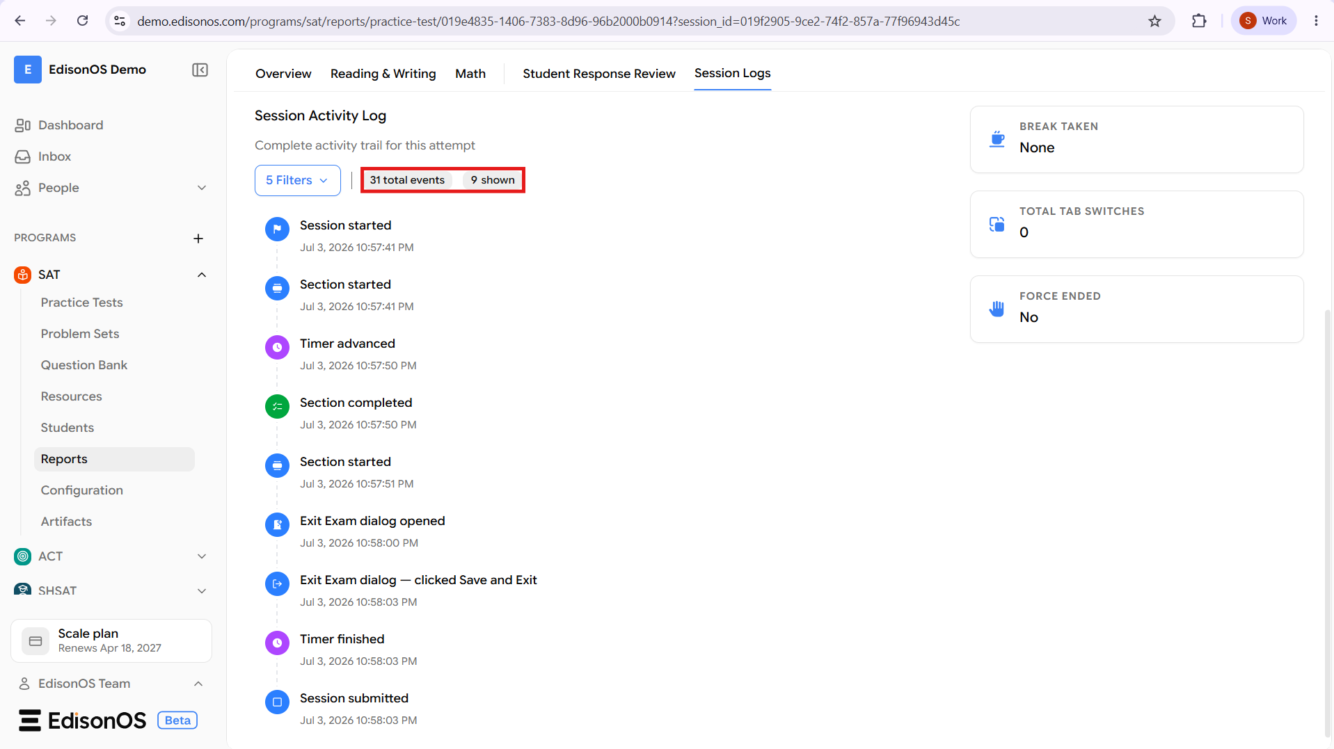The height and width of the screenshot is (749, 1334).
Task: Collapse the sidebar using the panel icon
Action: pyautogui.click(x=200, y=70)
